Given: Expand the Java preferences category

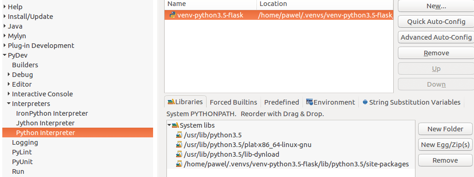Looking at the screenshot, I should pos(5,26).
